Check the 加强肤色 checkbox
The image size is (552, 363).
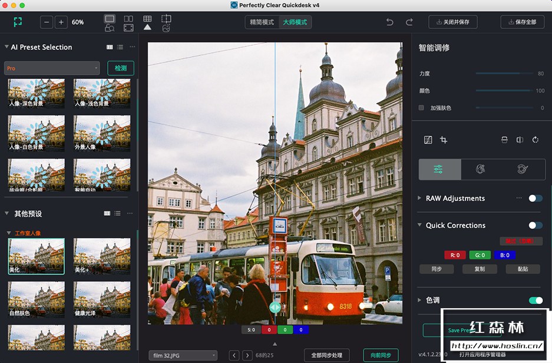click(421, 108)
